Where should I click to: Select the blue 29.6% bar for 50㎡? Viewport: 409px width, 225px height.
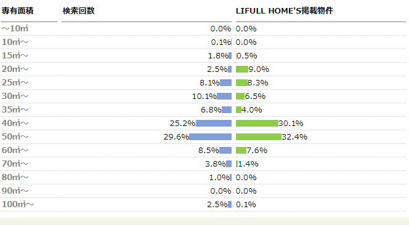tap(210, 136)
